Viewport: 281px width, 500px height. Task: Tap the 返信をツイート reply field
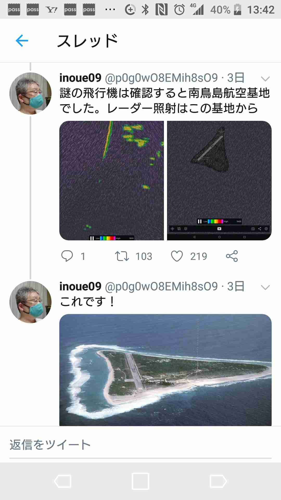tap(140, 445)
